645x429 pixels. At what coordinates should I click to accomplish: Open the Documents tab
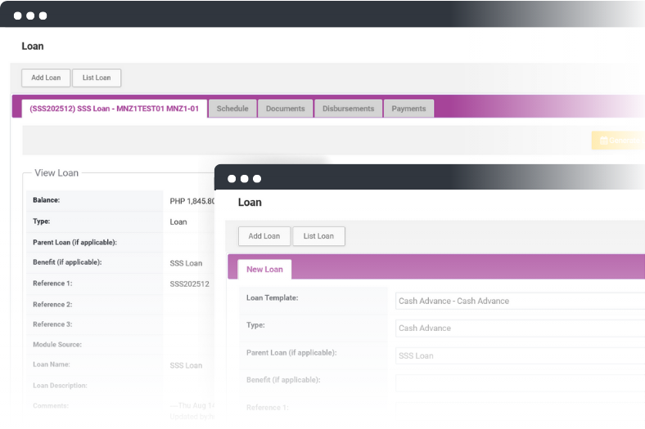coord(286,109)
